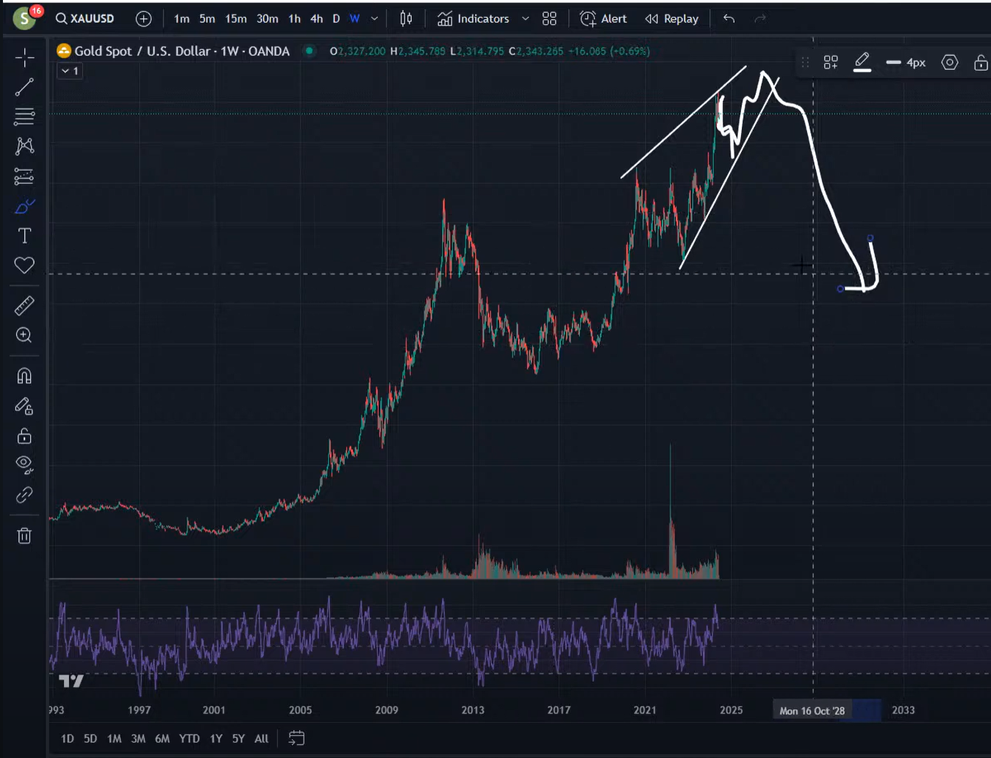Set range to 3M
Viewport: 991px width, 758px height.
(x=138, y=739)
